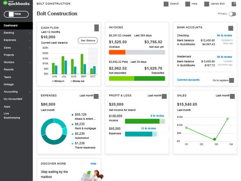
Task: Click the Q4 data point on Sales chart
Action: [x=228, y=119]
